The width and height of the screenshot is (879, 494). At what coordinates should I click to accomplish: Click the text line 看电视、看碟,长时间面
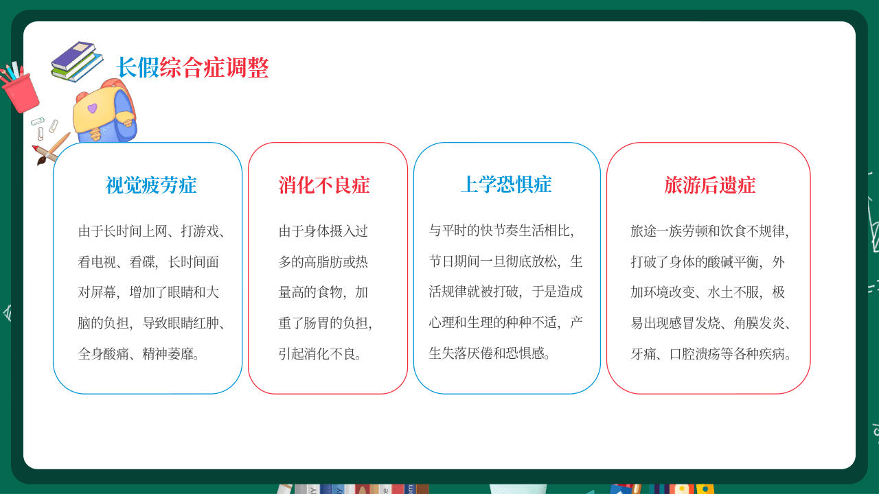(x=149, y=262)
